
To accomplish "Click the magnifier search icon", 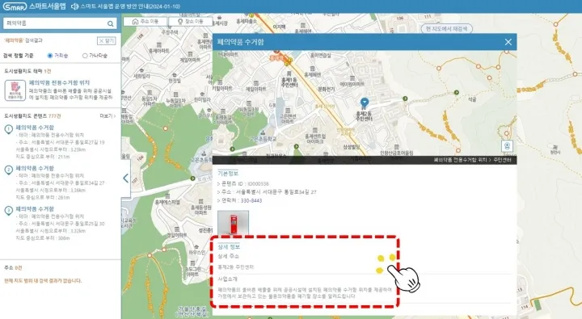I will 110,23.
